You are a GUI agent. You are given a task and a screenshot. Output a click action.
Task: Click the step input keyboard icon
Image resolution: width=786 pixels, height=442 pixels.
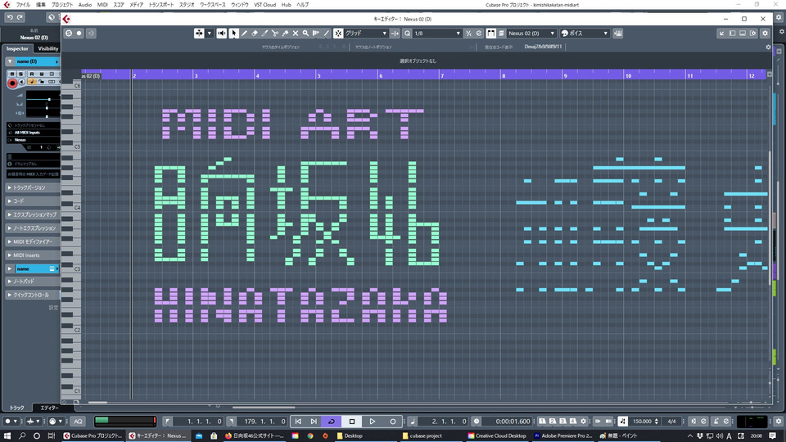pos(618,33)
